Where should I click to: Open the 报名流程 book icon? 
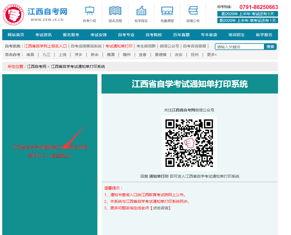click(x=115, y=11)
